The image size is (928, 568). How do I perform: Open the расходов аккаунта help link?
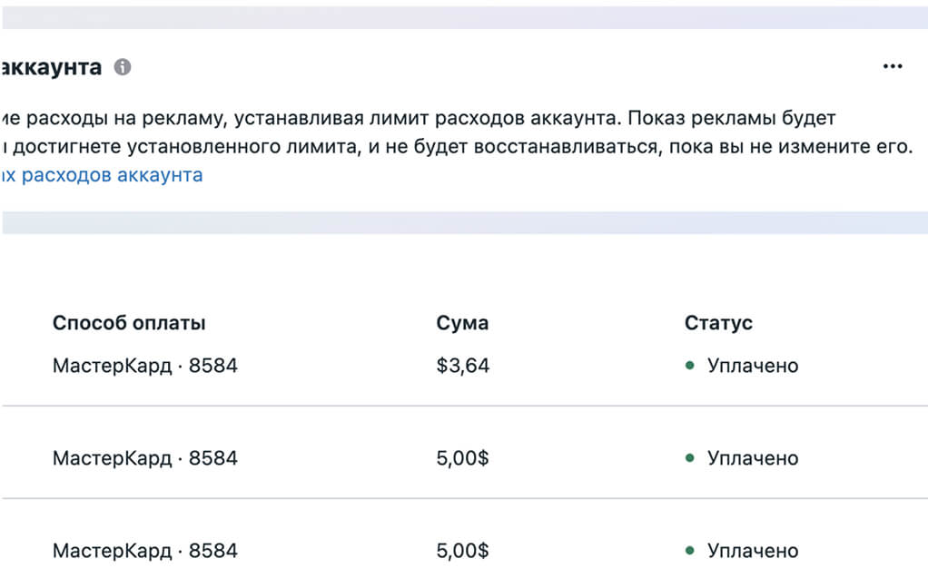(x=102, y=175)
